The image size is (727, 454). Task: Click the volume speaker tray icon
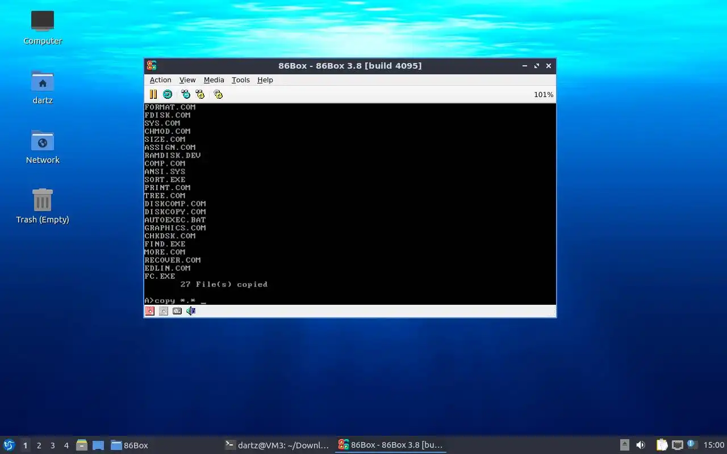point(641,445)
